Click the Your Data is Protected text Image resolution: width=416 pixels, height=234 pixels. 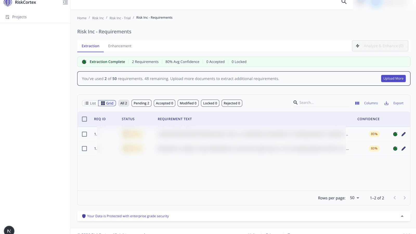click(x=128, y=216)
